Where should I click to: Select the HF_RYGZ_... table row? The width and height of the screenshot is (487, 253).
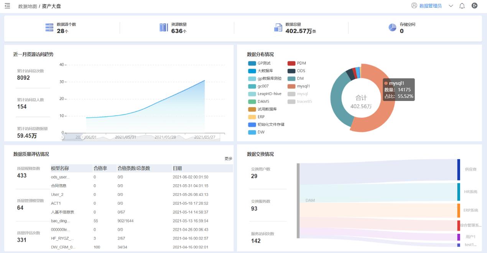(x=141, y=238)
